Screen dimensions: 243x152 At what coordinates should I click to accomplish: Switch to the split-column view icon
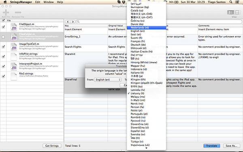pyautogui.click(x=230, y=12)
